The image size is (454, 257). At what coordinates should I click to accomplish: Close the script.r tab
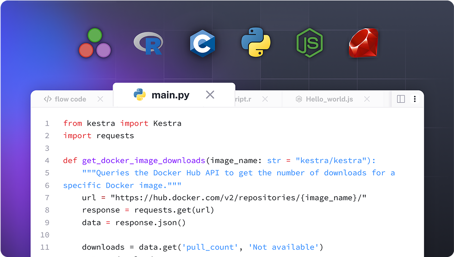[x=265, y=99]
